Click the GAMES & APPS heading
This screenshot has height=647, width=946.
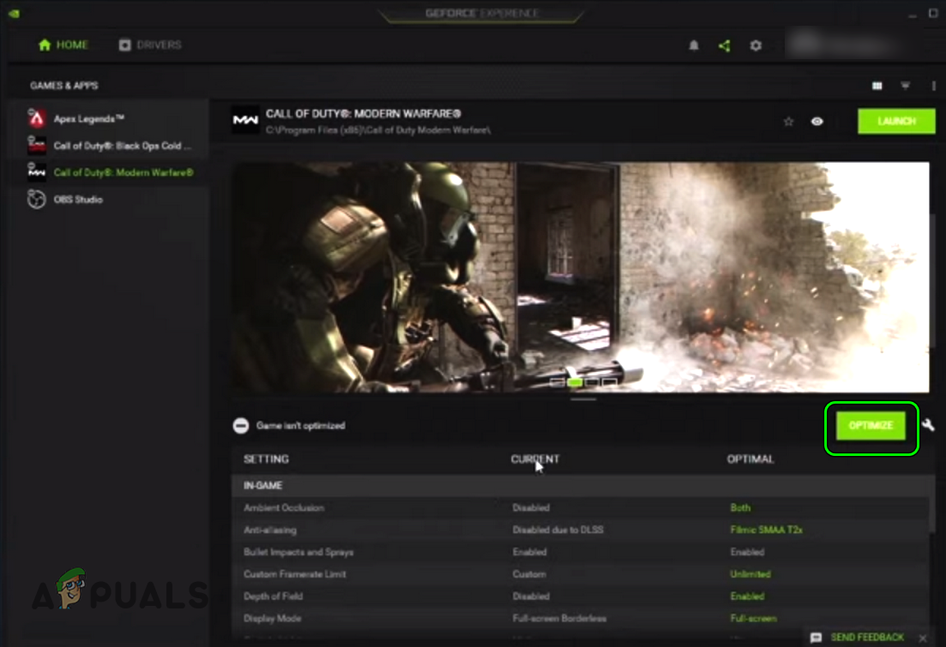pos(64,86)
